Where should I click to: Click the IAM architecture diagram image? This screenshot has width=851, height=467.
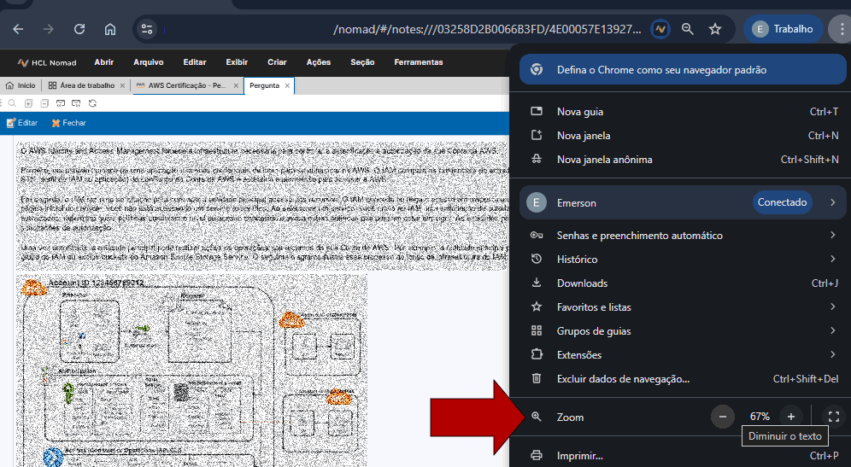(x=191, y=371)
